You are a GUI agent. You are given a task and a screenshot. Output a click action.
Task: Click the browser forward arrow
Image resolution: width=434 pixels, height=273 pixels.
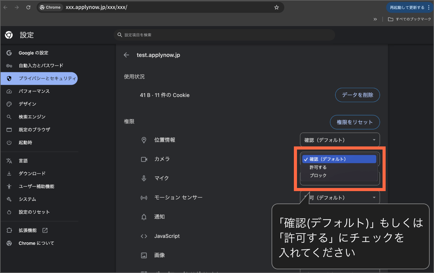click(17, 7)
